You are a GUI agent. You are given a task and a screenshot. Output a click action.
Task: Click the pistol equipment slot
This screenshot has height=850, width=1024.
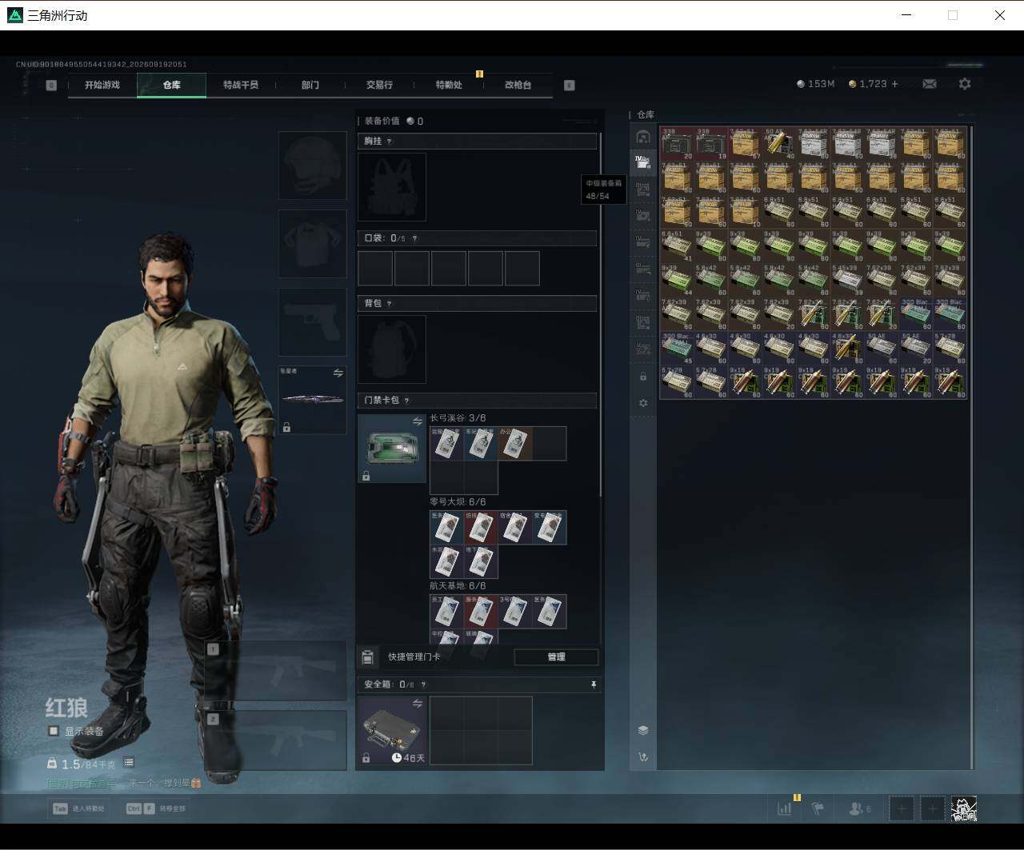(312, 322)
